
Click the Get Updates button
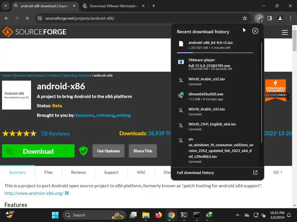108,151
